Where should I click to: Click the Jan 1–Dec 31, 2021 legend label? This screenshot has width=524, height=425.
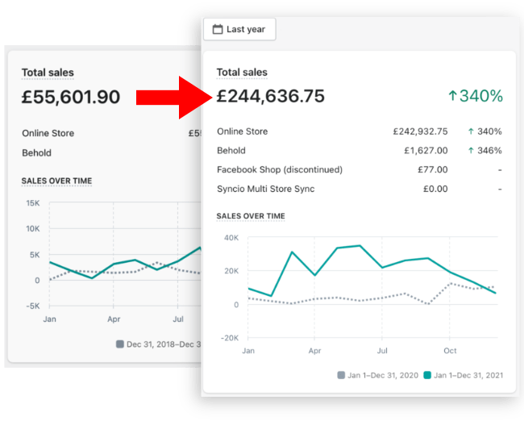(468, 376)
